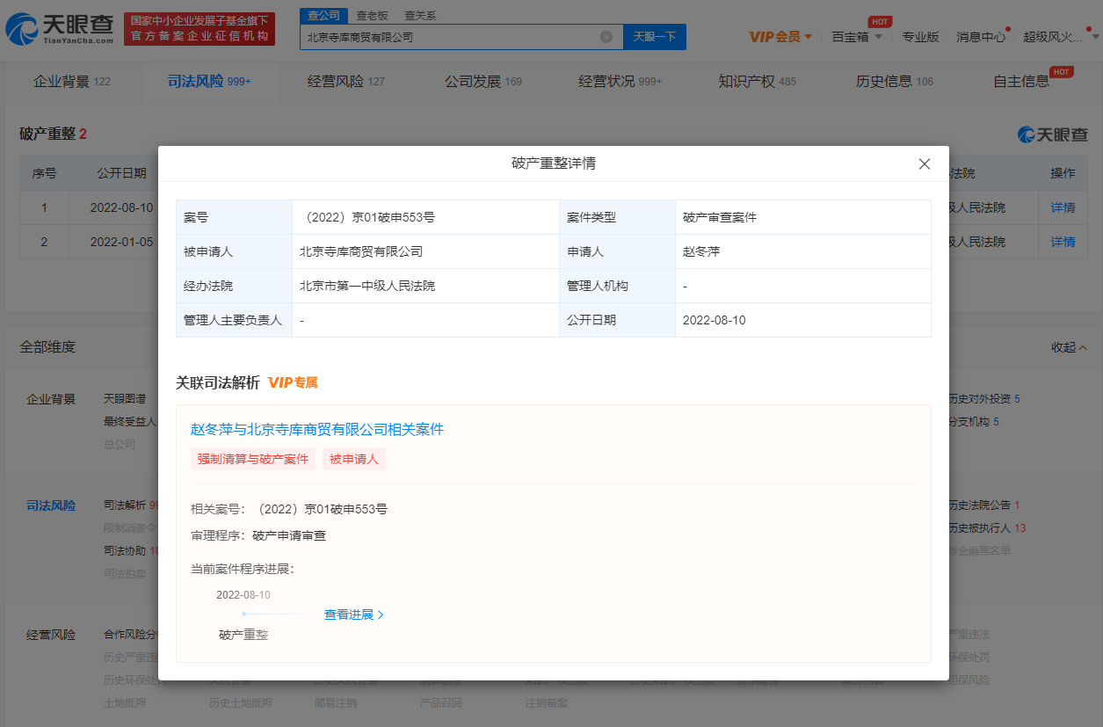The image size is (1103, 727).
Task: Click 详情 for the 2022-01-05 row
Action: click(1063, 242)
